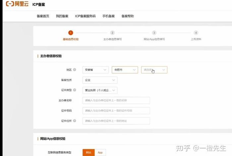Open 证件类型 dropdown showing 营业执照
Image resolution: width=232 pixels, height=156 pixels.
[x=100, y=90]
